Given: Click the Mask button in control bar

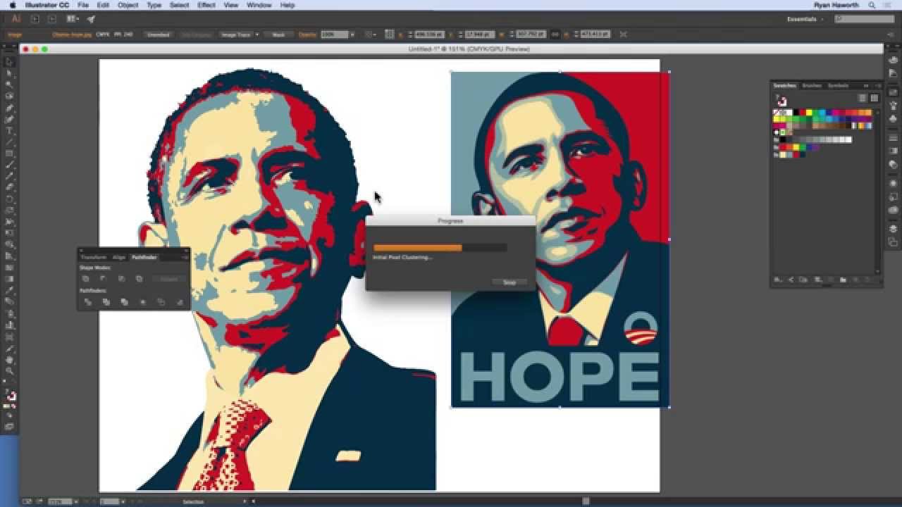Looking at the screenshot, I should [x=279, y=34].
